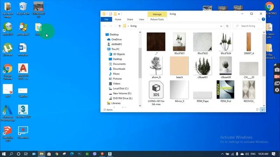Show hidden tray icons chevron

tap(222, 154)
